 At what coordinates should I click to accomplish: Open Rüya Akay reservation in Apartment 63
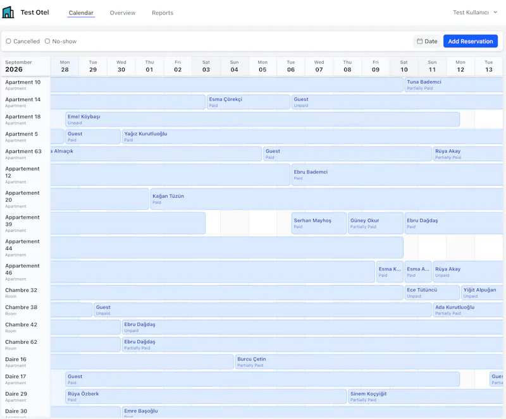click(x=468, y=154)
